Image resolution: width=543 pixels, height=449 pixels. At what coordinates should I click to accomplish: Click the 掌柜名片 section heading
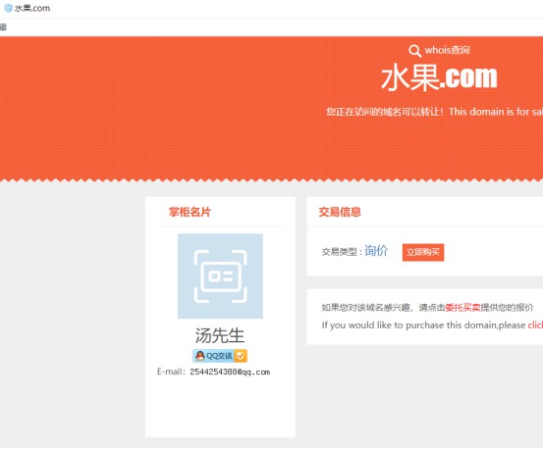pyautogui.click(x=190, y=212)
